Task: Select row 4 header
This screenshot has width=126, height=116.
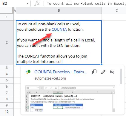Action: pyautogui.click(x=7, y=74)
